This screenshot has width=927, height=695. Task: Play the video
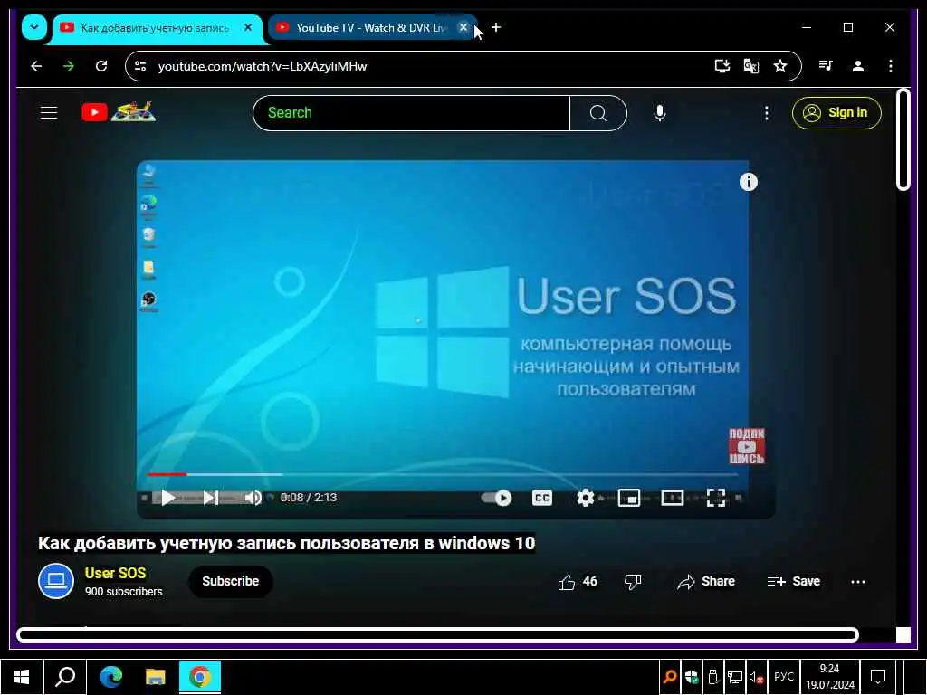[x=167, y=498]
